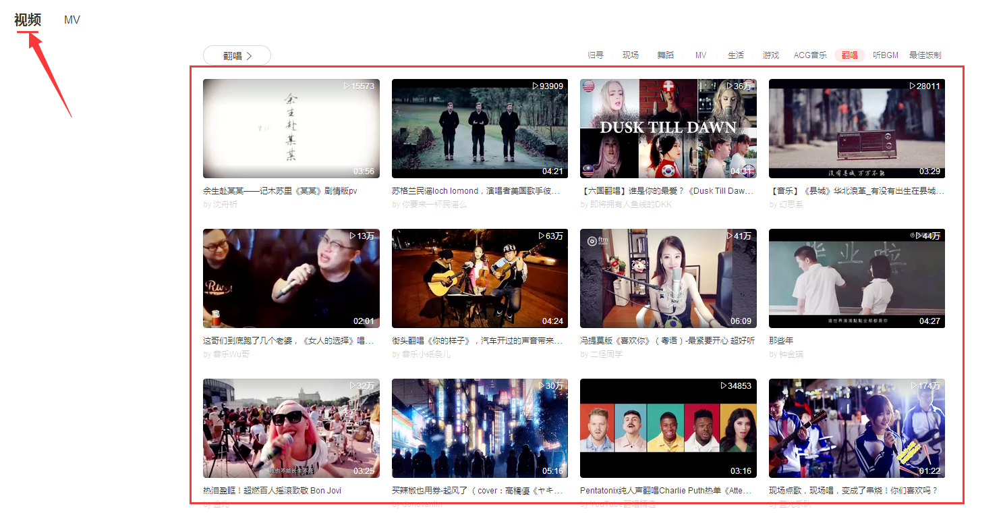This screenshot has width=1003, height=513.
Task: Open the Bon Jovi tribute video thumbnail
Action: pyautogui.click(x=291, y=428)
